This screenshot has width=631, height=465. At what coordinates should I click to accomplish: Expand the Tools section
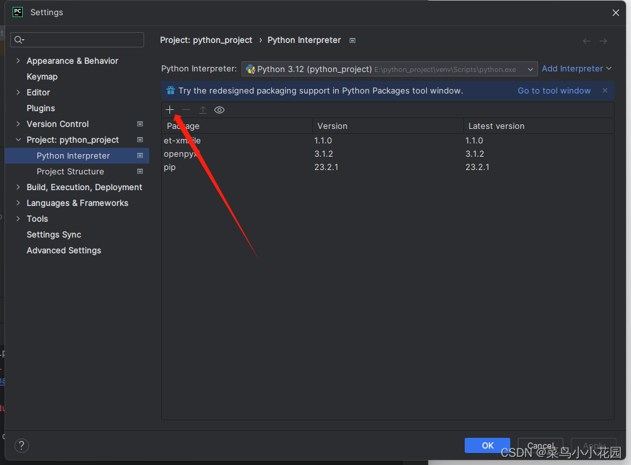tap(18, 219)
